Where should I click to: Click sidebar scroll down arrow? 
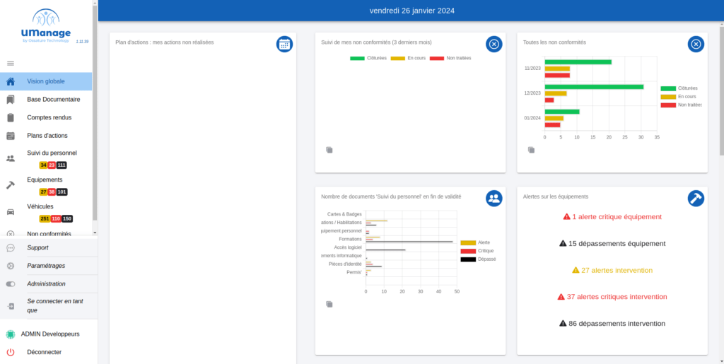coord(95,233)
